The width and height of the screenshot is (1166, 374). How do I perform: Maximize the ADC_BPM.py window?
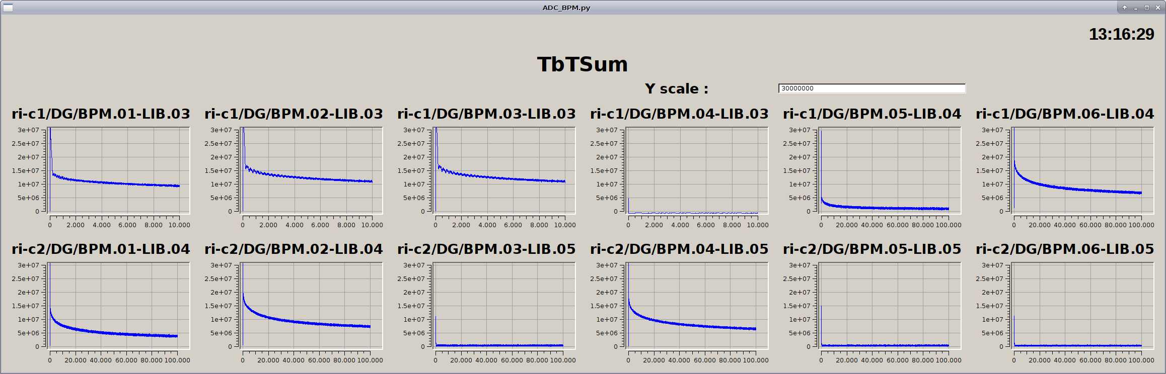[1147, 8]
